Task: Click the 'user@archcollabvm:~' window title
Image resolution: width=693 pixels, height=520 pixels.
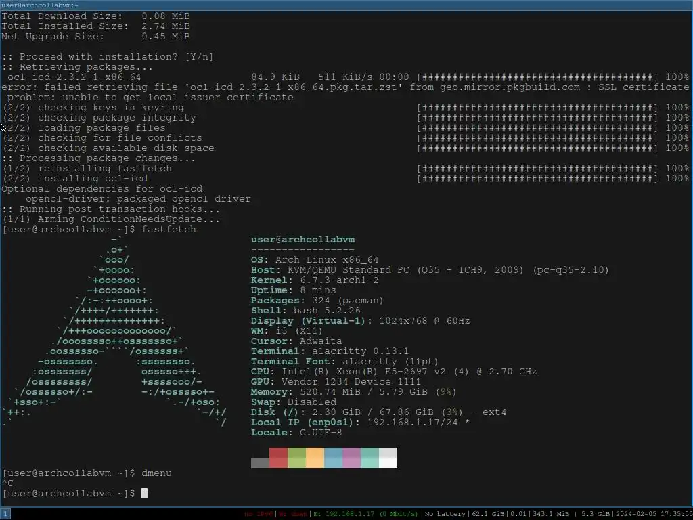Action: pos(40,5)
